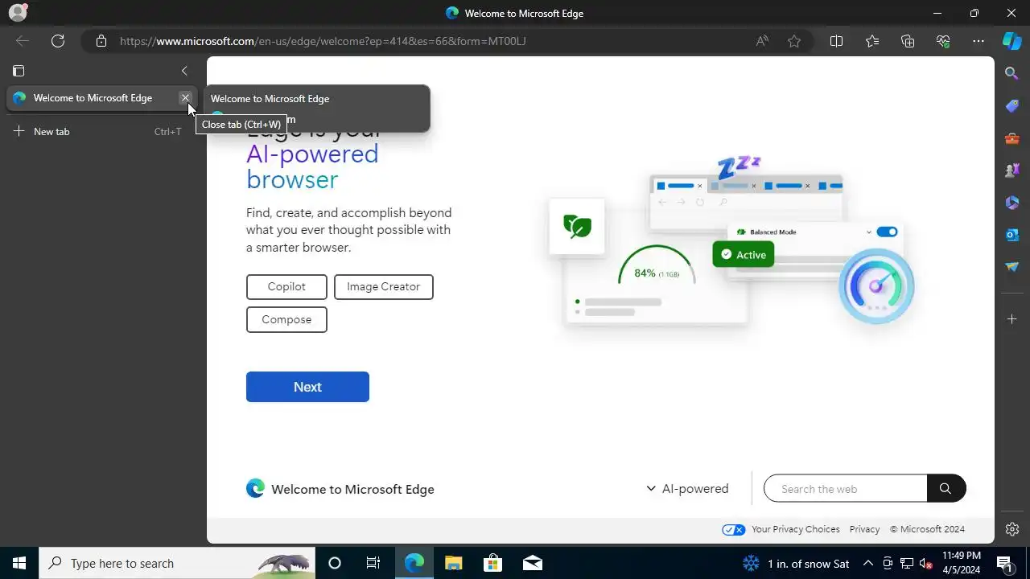Click the footer Edge logo
1030x579 pixels.
pyautogui.click(x=255, y=488)
